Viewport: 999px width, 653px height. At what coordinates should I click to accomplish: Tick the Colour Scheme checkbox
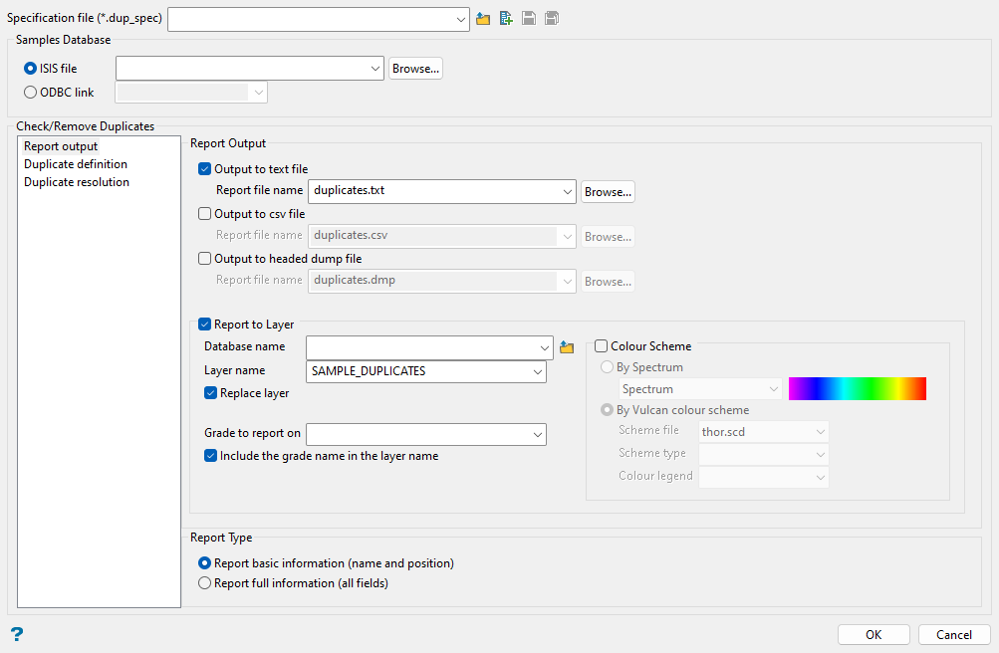tap(602, 346)
